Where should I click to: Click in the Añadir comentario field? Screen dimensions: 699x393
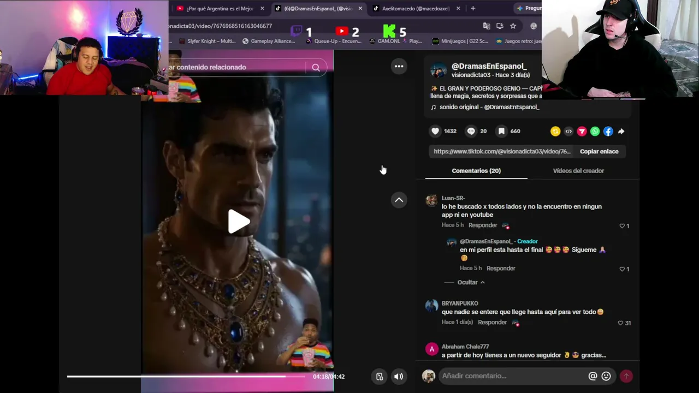(x=513, y=376)
